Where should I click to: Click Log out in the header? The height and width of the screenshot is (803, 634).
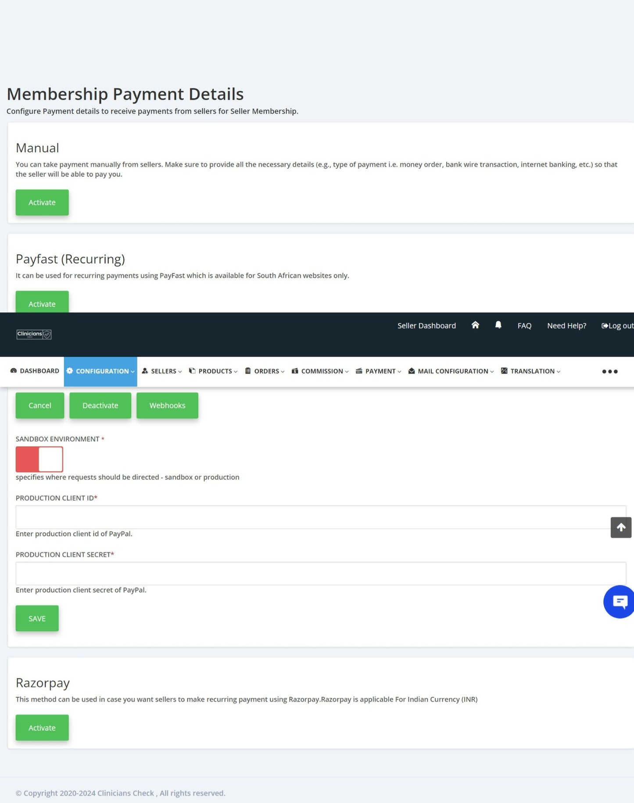point(617,326)
